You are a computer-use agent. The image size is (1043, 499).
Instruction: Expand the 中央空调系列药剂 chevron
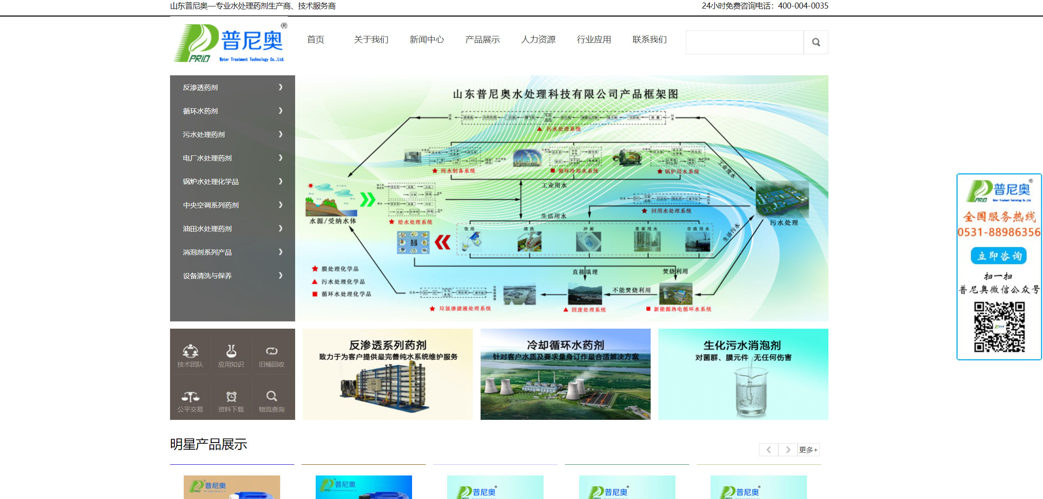click(x=281, y=205)
